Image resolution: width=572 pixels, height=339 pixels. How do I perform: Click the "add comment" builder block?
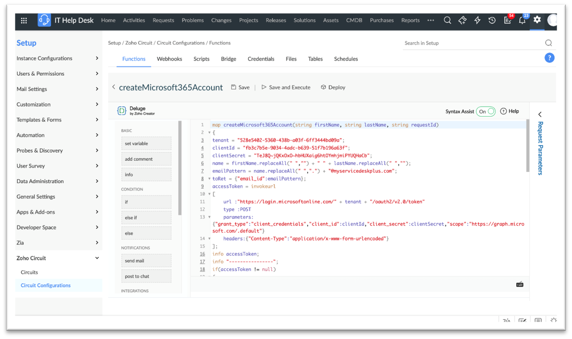tap(146, 159)
